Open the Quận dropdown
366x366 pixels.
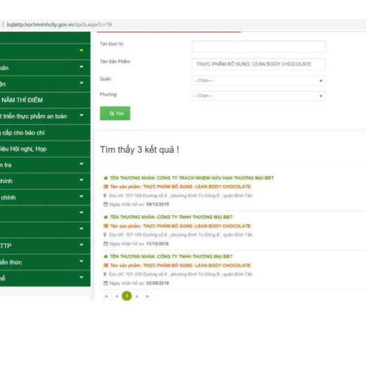258,80
